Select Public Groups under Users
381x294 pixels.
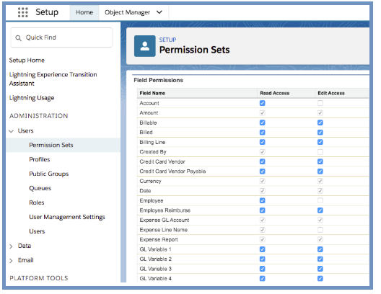49,174
